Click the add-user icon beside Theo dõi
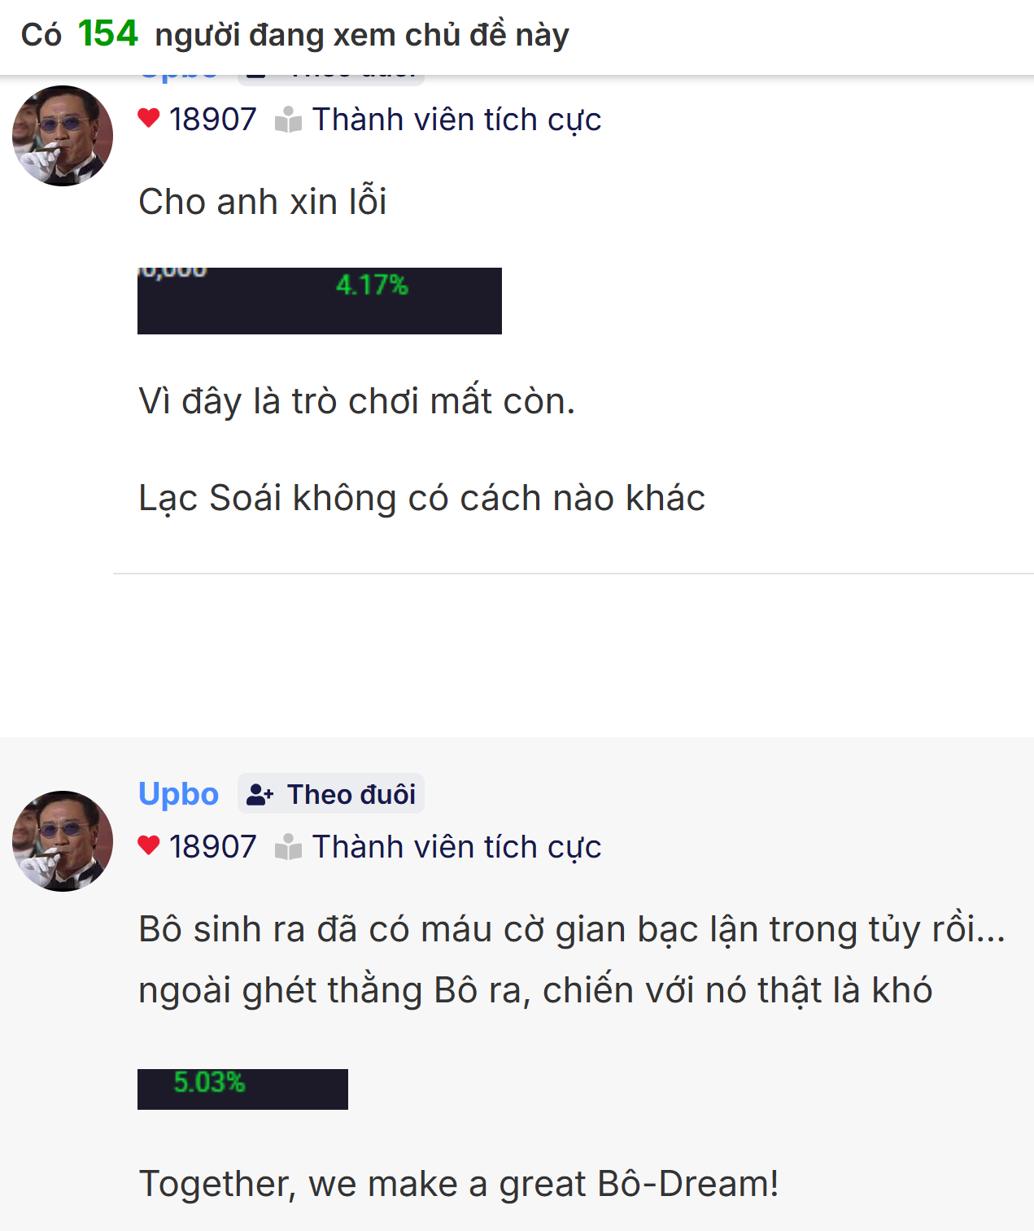 tap(260, 794)
